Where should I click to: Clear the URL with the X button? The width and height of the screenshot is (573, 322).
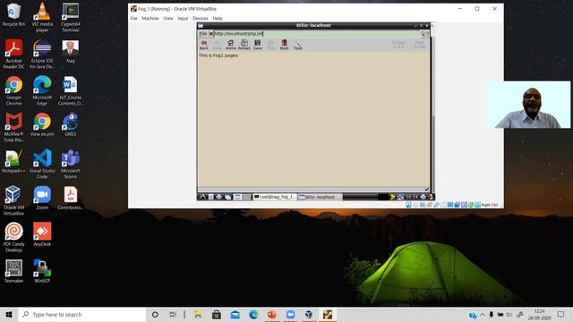211,34
